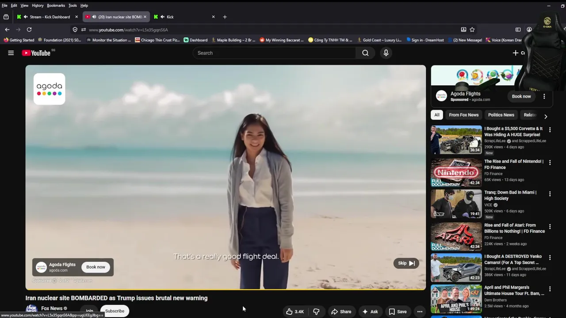This screenshot has width=566, height=318.
Task: Click the Firefox address bar URL
Action: [128, 30]
